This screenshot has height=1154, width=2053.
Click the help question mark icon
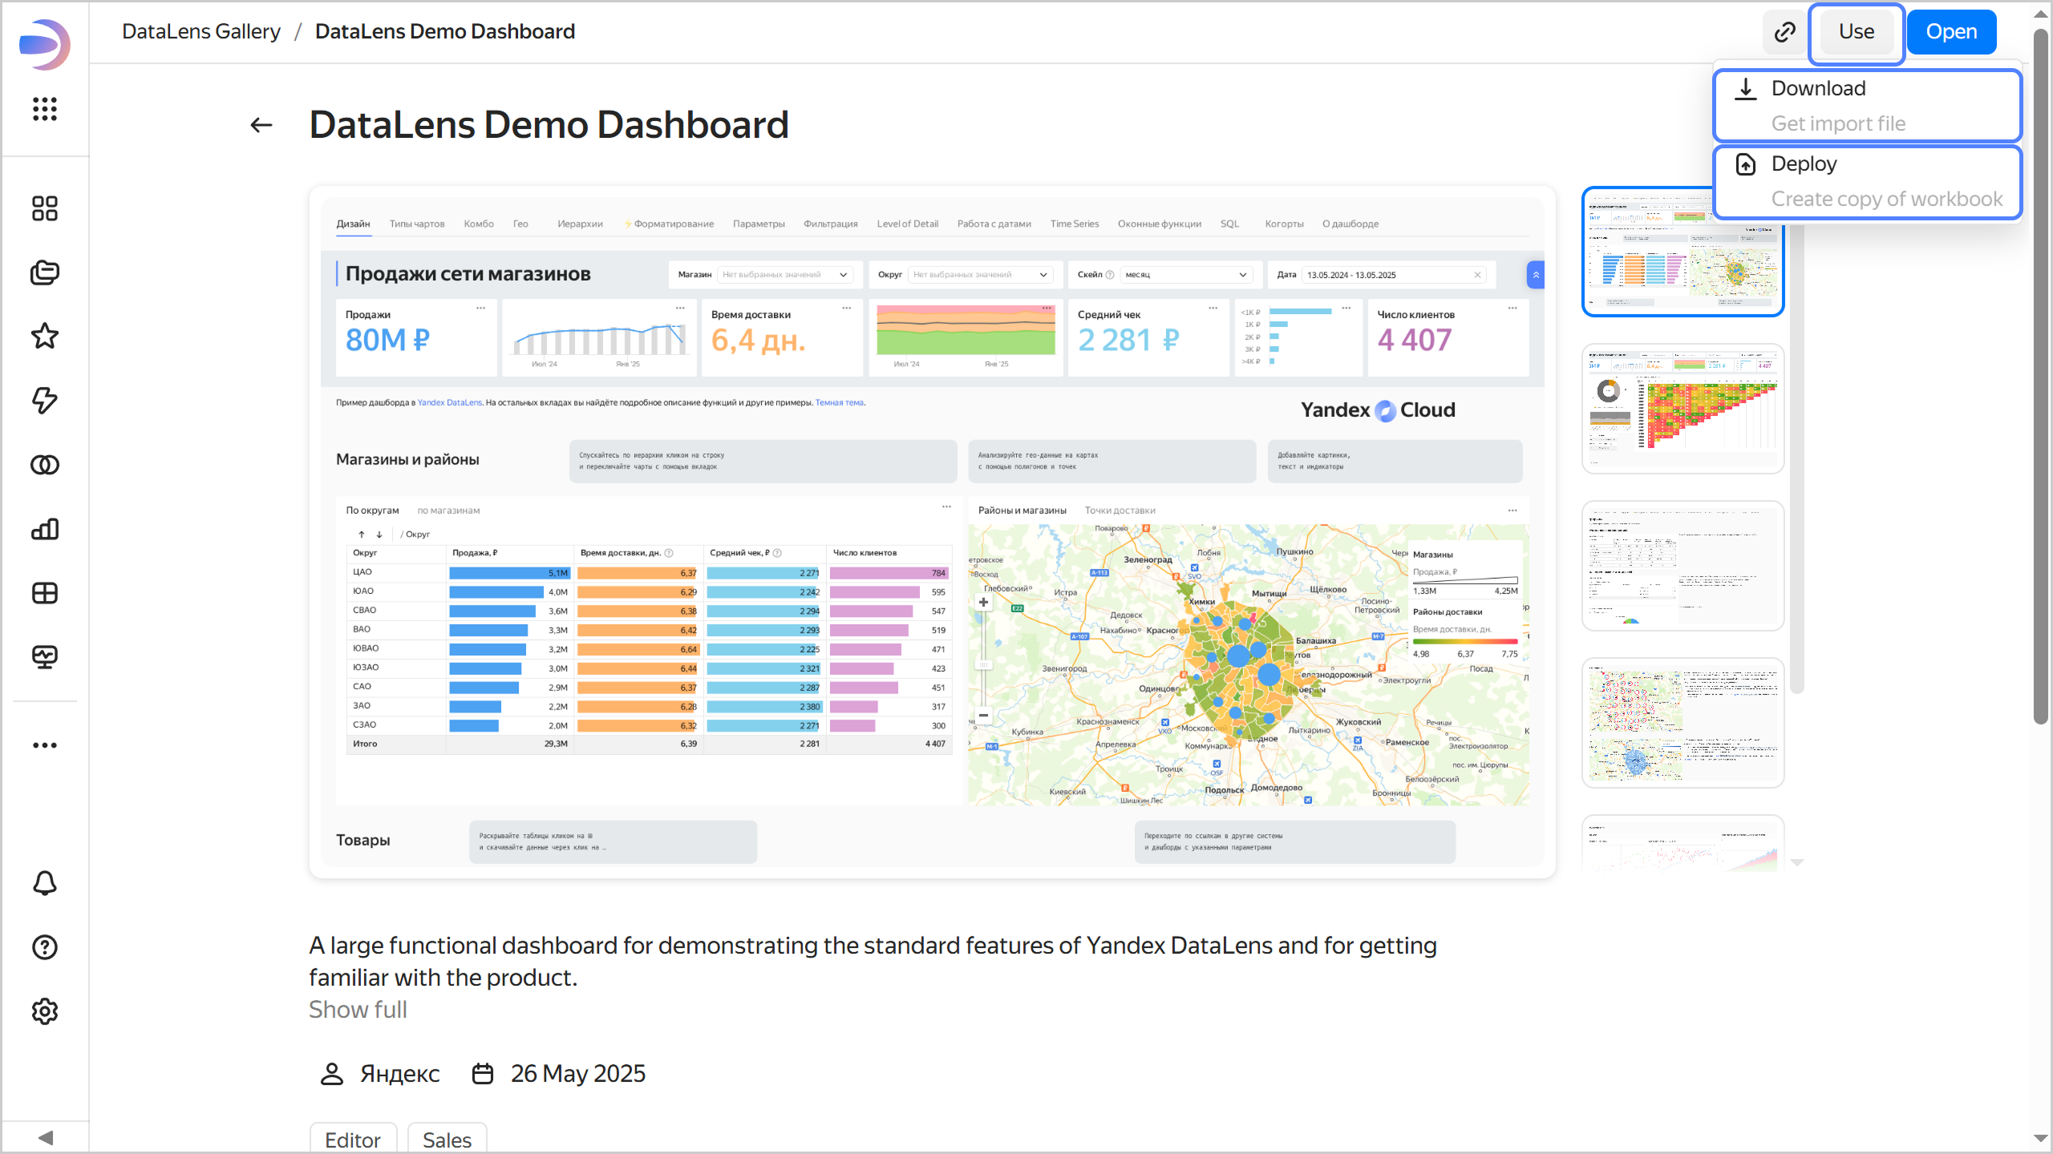[x=45, y=947]
